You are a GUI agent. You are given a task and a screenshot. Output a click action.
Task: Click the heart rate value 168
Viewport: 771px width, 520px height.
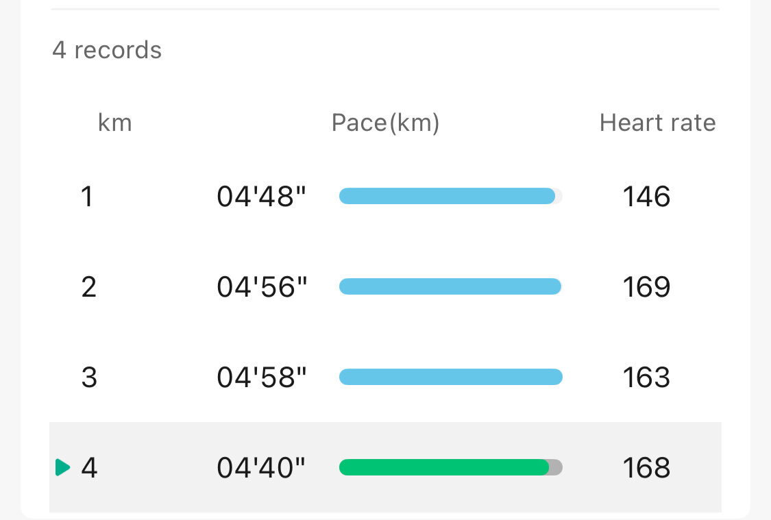pyautogui.click(x=646, y=468)
